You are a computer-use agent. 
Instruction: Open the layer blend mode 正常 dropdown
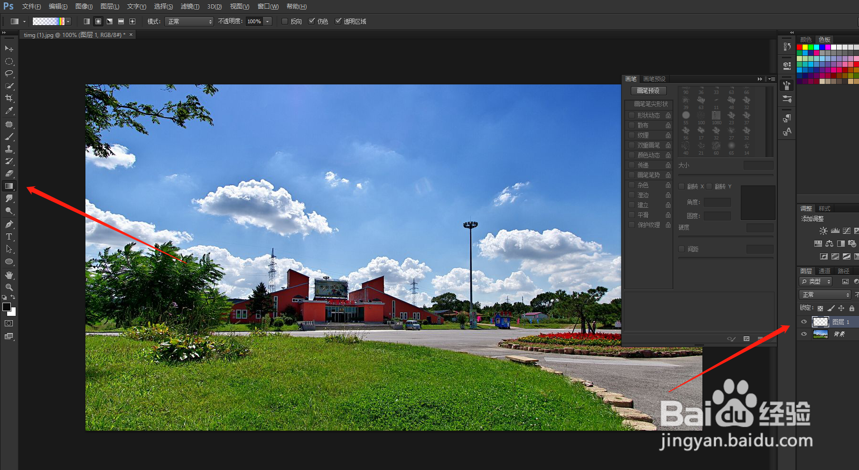(825, 295)
